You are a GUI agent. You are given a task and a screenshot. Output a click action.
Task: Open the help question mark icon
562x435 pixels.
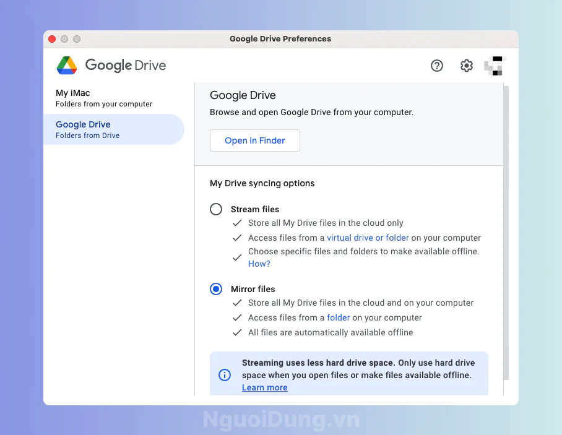click(437, 66)
